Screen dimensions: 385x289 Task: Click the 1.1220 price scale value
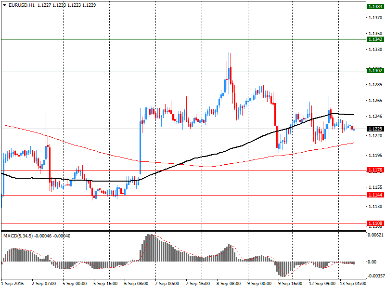[x=375, y=136]
